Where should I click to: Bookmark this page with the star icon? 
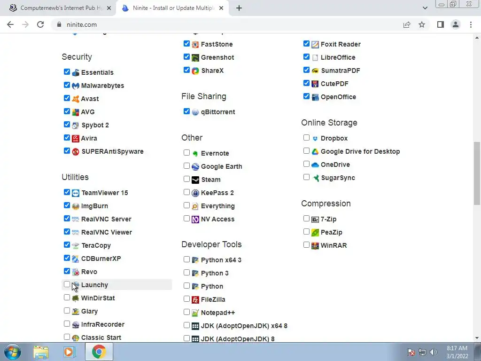click(422, 24)
